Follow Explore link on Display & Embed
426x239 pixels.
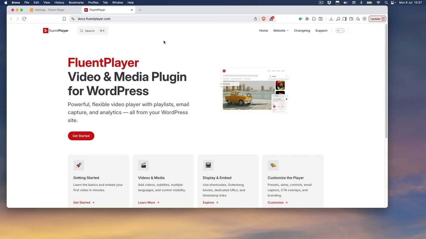coord(211,202)
